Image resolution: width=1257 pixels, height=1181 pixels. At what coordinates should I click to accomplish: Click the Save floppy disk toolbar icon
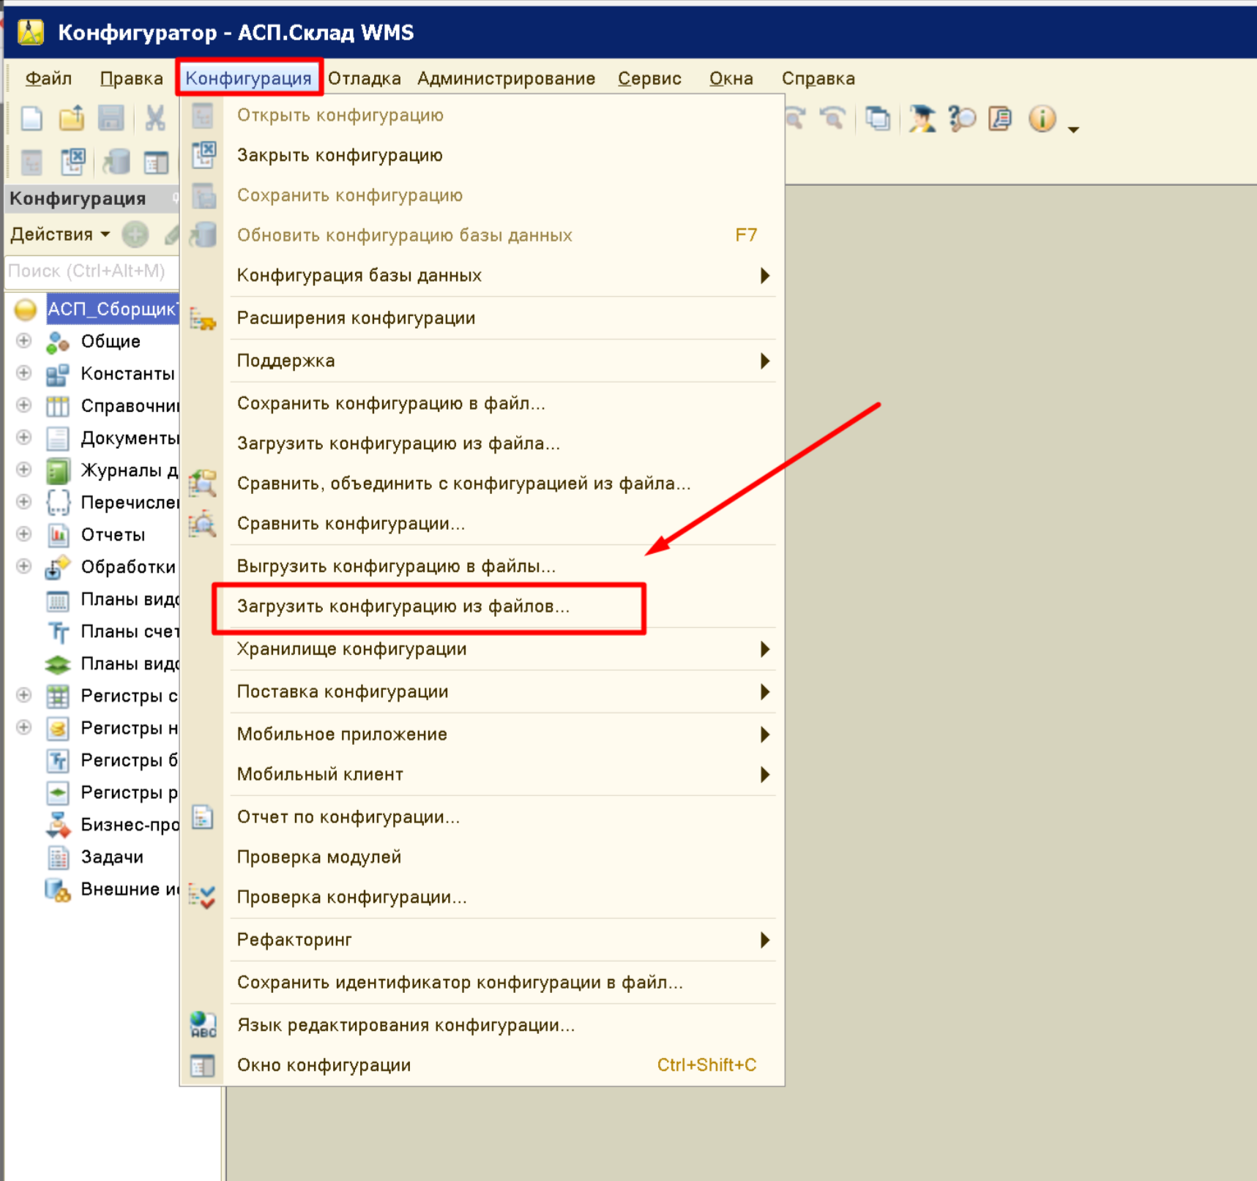click(x=111, y=118)
